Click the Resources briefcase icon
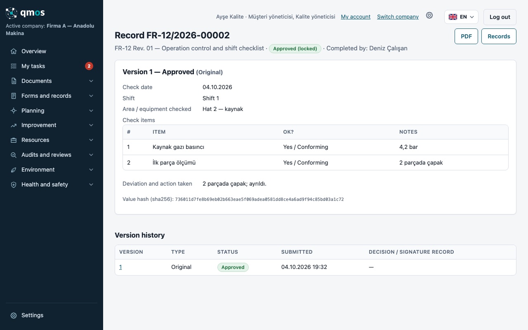The width and height of the screenshot is (528, 330). point(14,140)
